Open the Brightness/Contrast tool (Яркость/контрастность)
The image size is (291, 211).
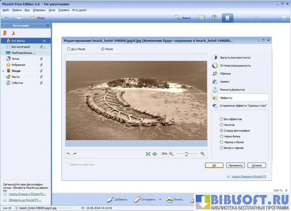pos(235,57)
